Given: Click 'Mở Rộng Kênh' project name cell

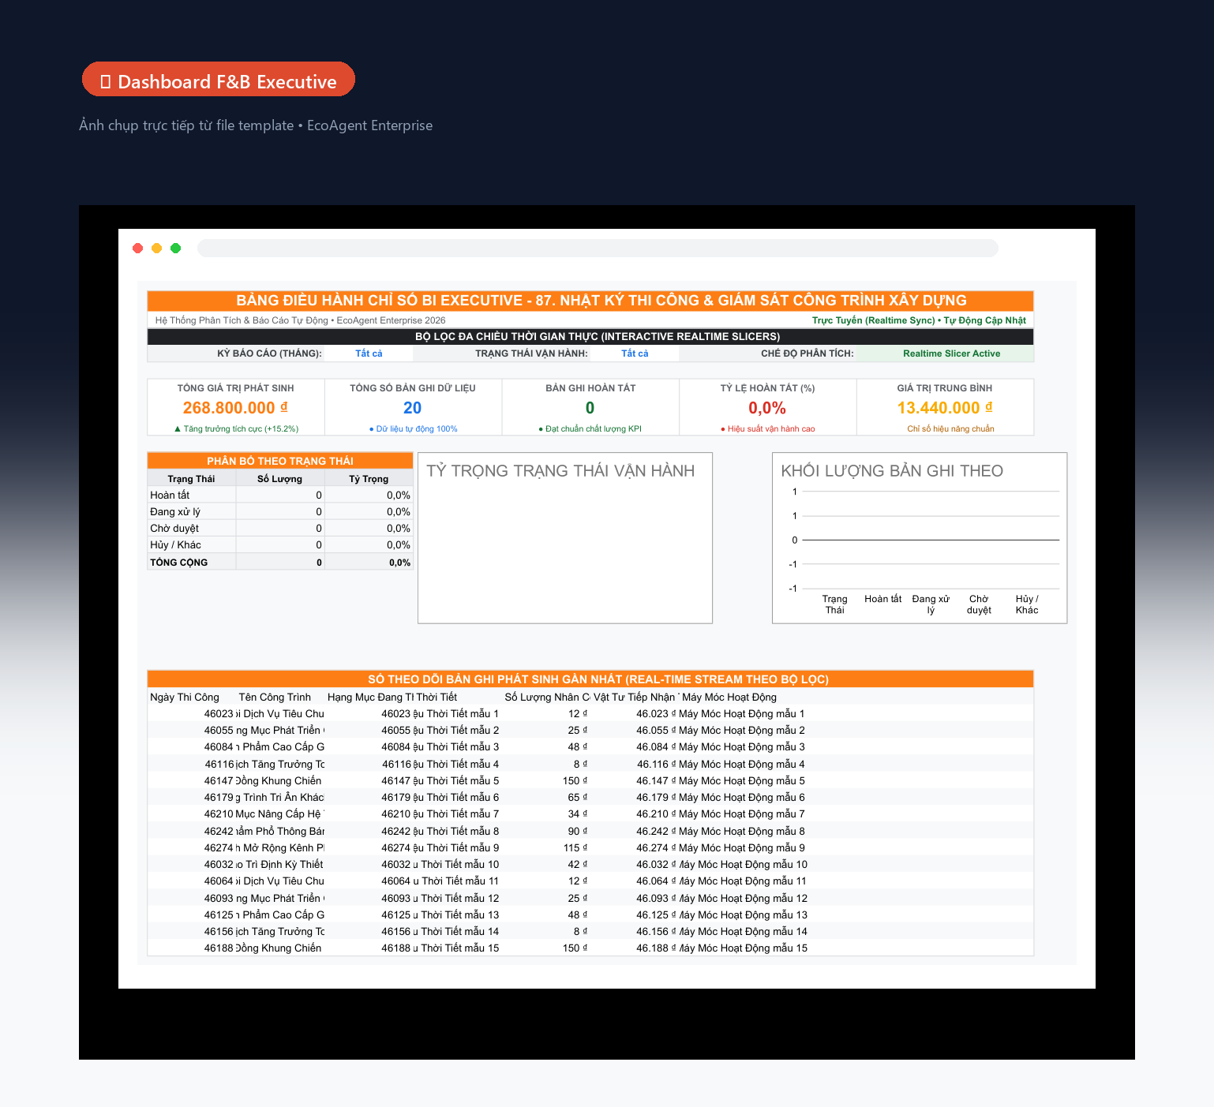Looking at the screenshot, I should (280, 848).
